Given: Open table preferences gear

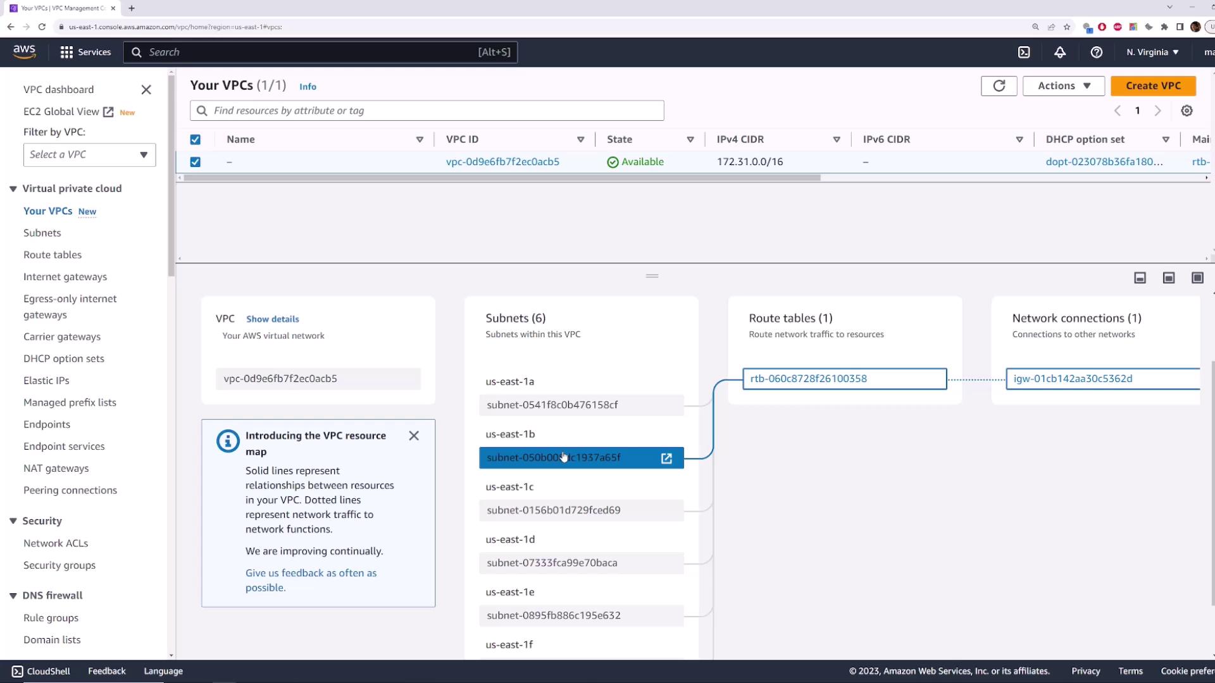Looking at the screenshot, I should point(1187,111).
